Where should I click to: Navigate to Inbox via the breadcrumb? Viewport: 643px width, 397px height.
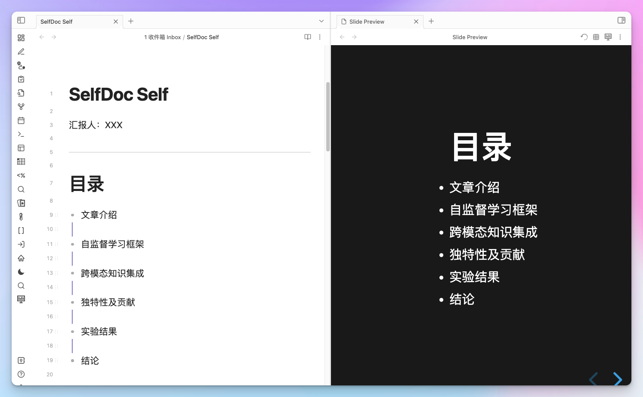point(162,37)
